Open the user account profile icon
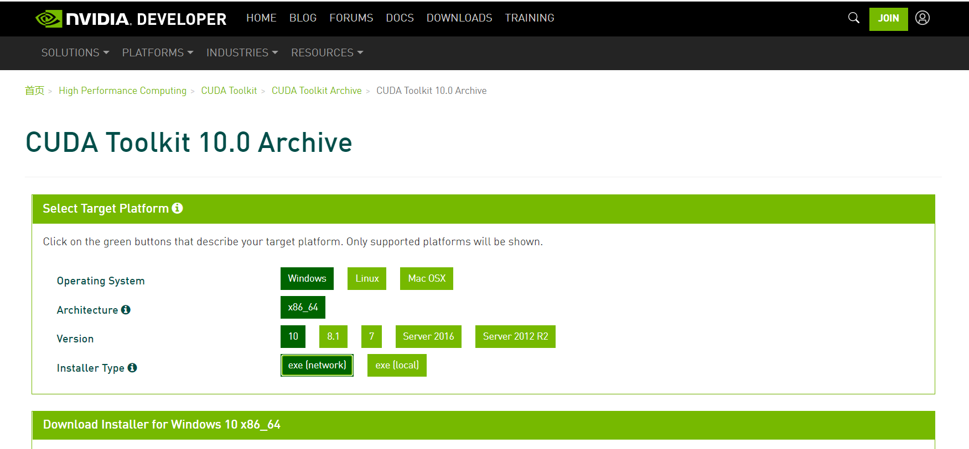Screen dimensions: 969x449 [923, 18]
